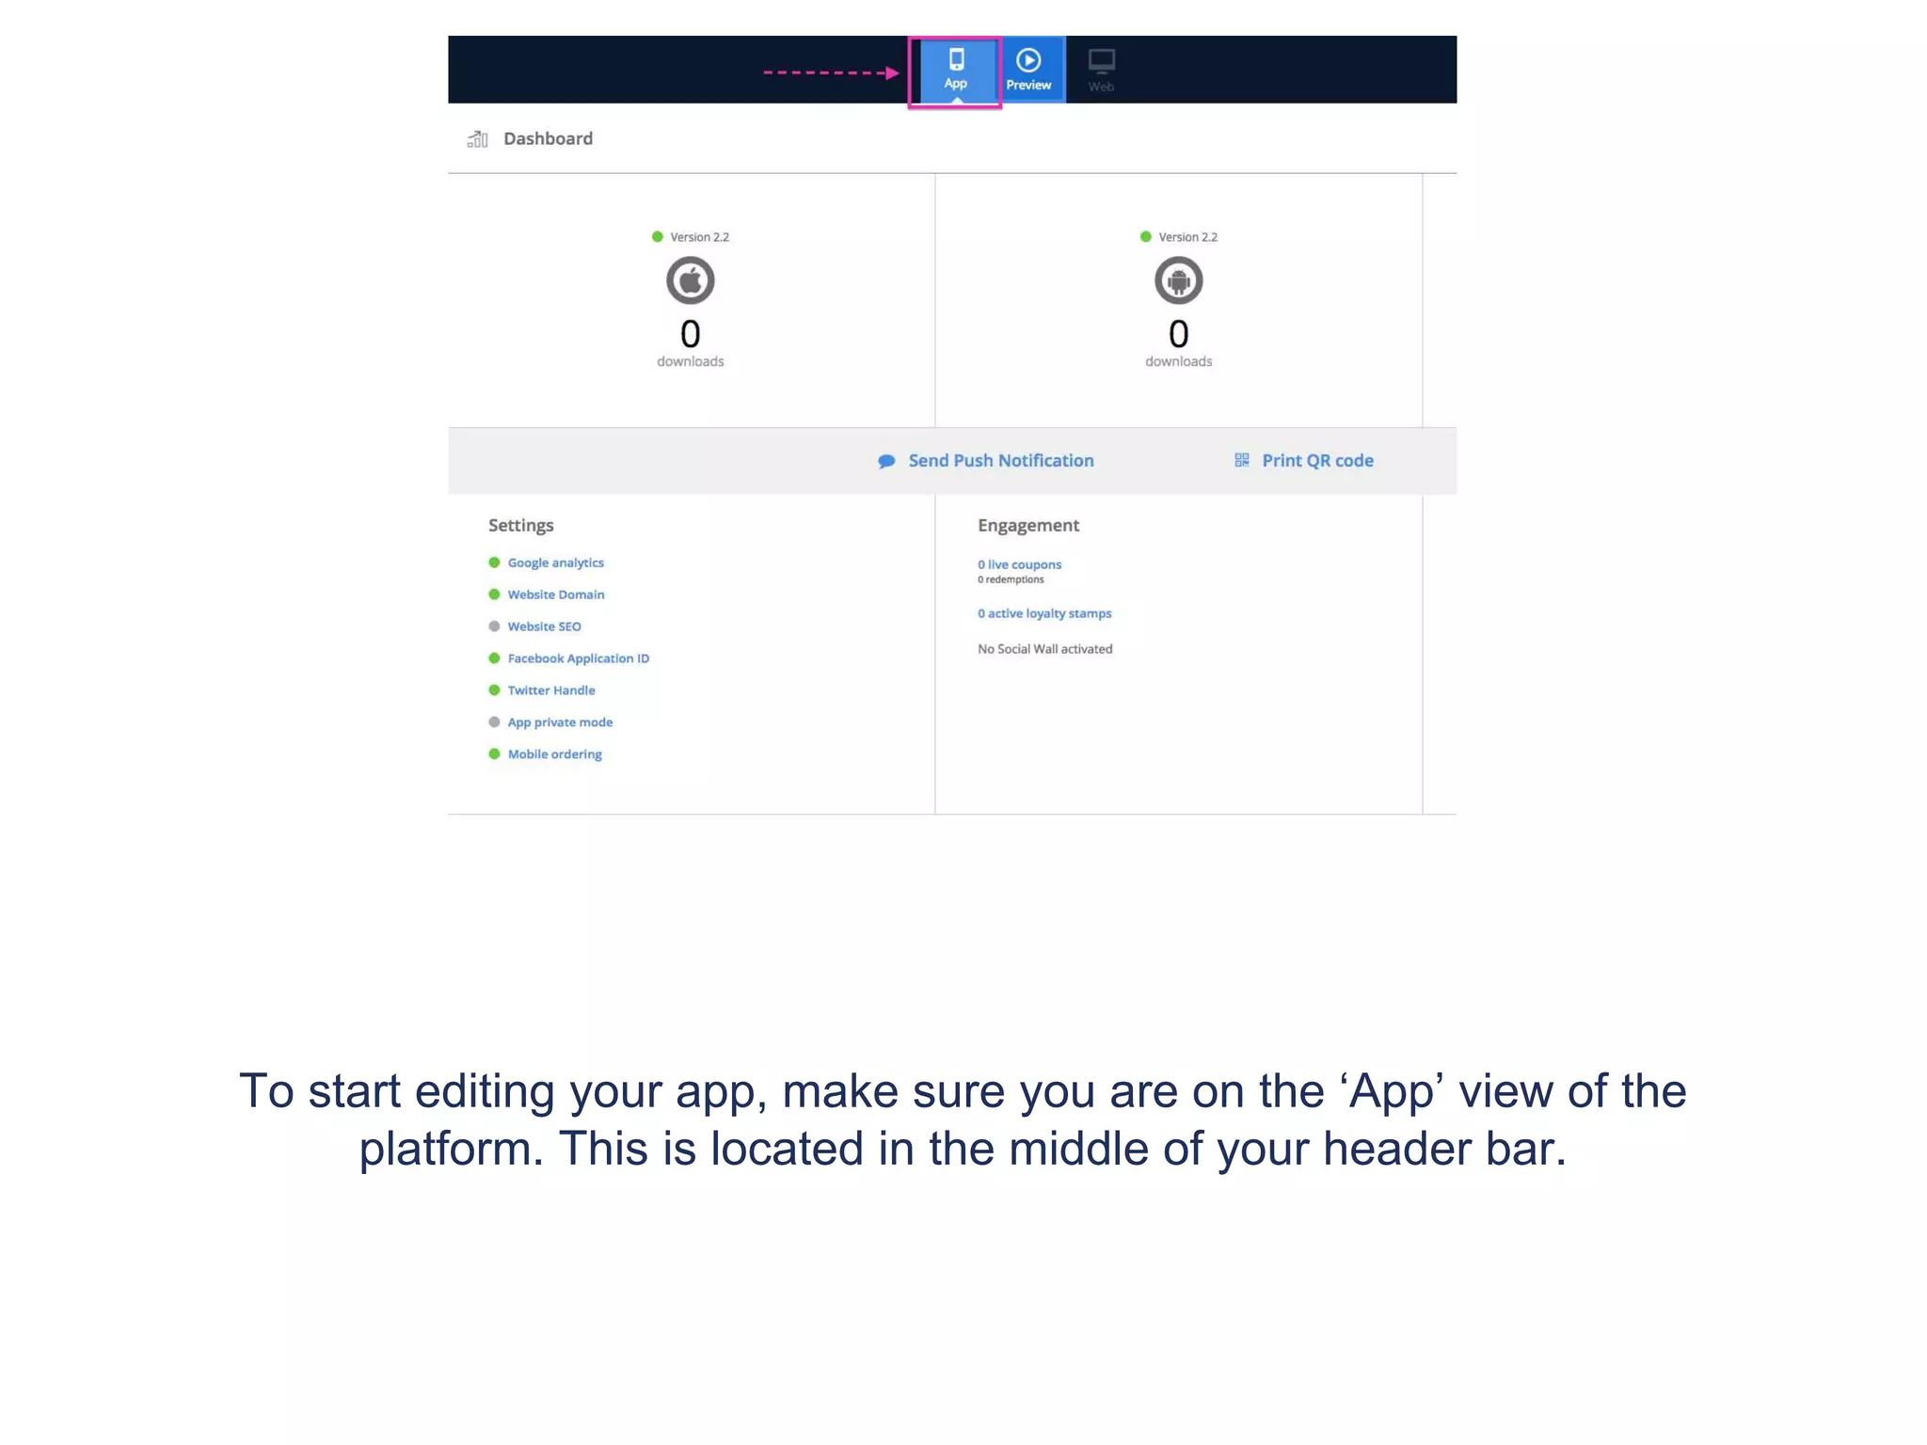This screenshot has height=1445, width=1927.
Task: View 0 live coupons link
Action: (1019, 564)
